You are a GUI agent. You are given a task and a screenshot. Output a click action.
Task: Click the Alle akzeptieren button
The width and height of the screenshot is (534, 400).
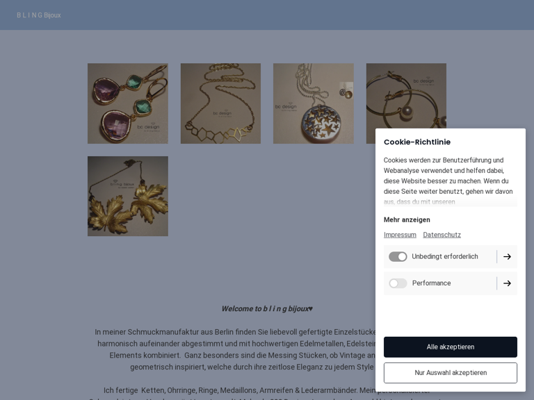451,347
